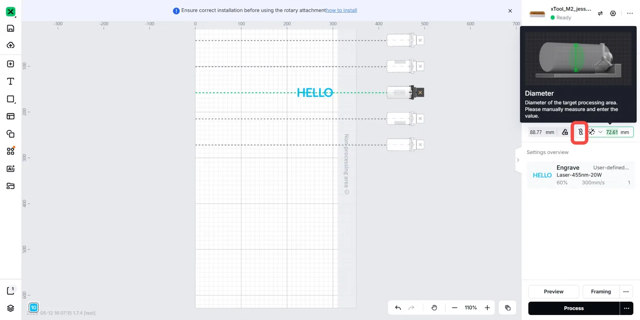Remove the selected rotary row marker
This screenshot has height=320, width=640.
420,92
